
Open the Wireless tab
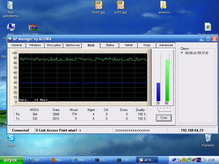(35, 45)
